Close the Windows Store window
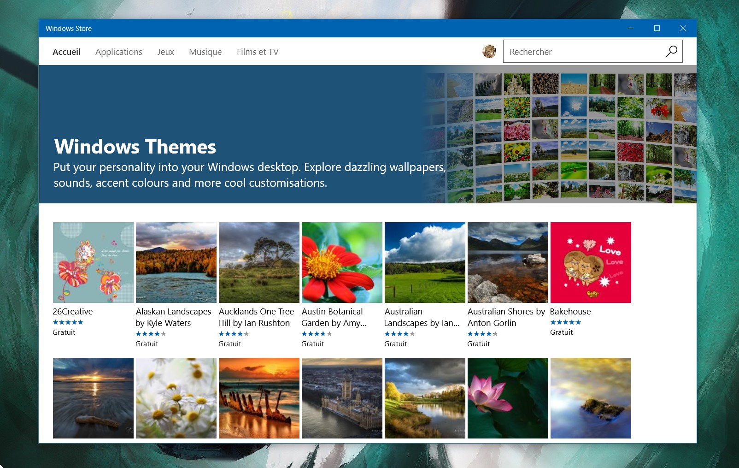This screenshot has height=468, width=739. pyautogui.click(x=683, y=28)
